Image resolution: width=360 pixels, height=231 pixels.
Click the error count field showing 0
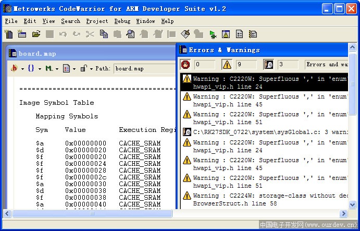(205, 65)
